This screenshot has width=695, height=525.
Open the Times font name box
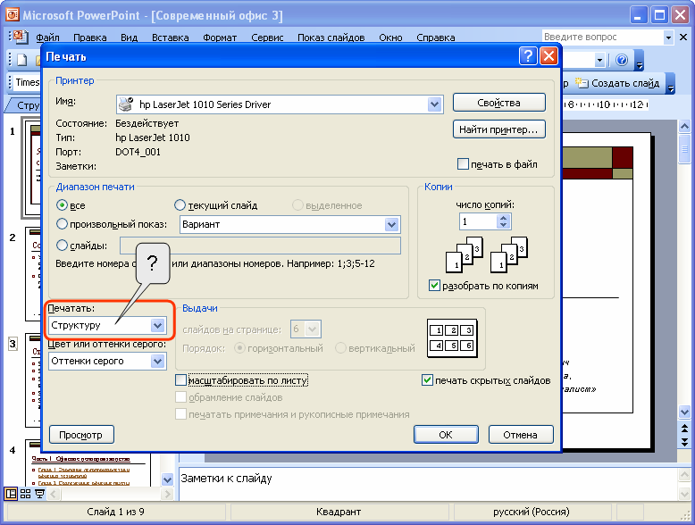coord(27,82)
